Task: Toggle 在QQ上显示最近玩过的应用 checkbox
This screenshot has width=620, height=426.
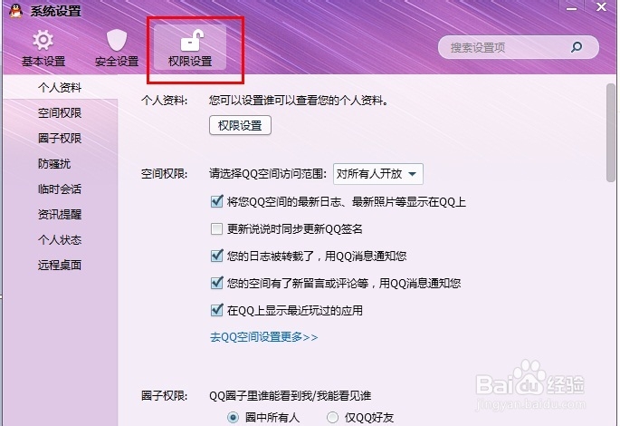Action: [216, 310]
